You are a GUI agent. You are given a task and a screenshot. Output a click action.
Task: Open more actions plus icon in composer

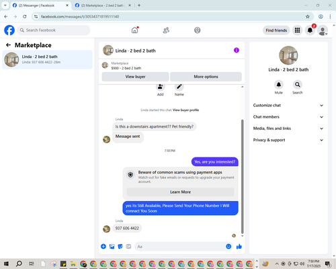103,247
